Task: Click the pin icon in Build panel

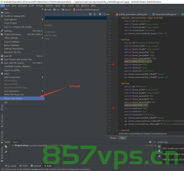Action: click(x=6, y=152)
